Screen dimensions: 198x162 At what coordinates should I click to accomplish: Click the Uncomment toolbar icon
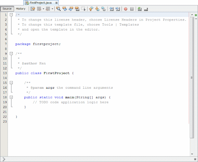click(146, 9)
